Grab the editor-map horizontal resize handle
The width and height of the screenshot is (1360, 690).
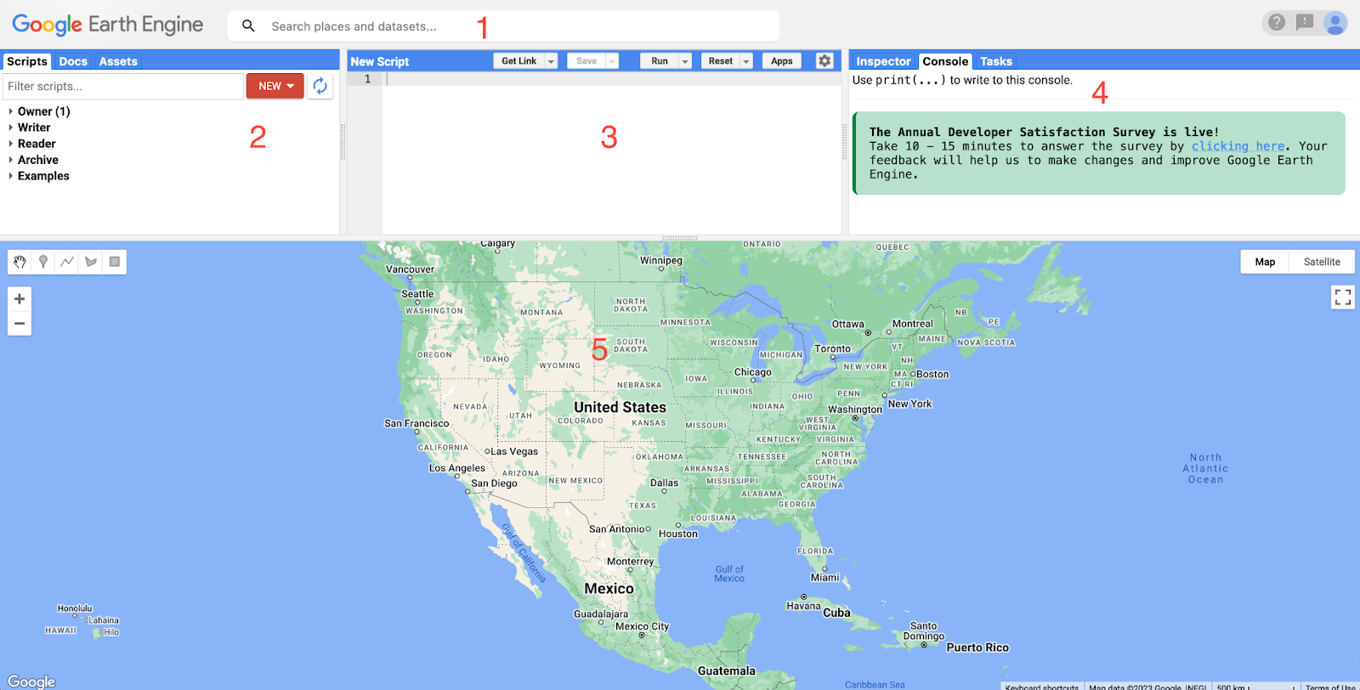point(680,238)
